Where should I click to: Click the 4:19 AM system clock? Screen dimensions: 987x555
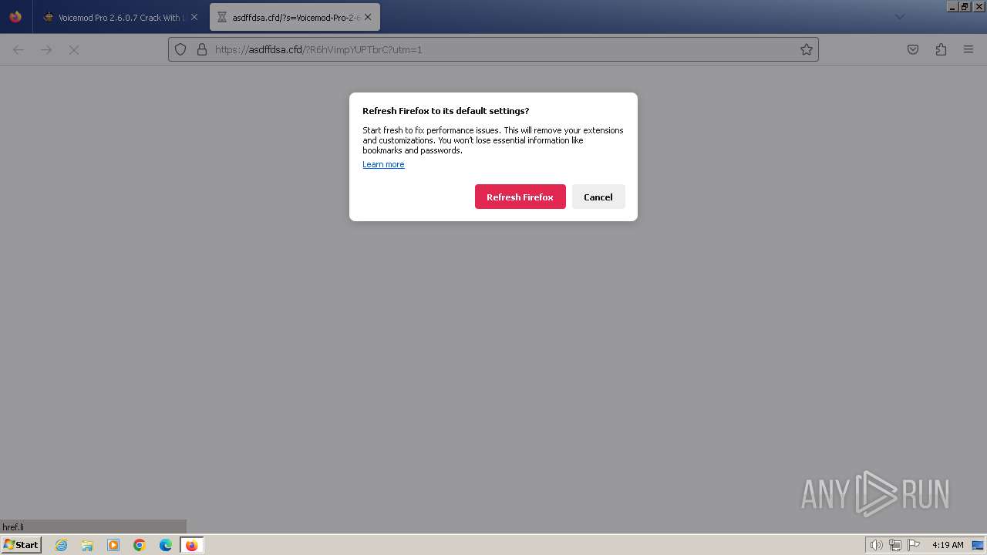pyautogui.click(x=948, y=545)
